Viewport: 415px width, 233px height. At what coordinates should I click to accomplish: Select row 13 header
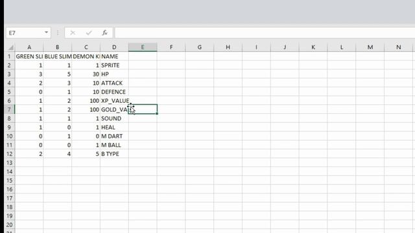(9, 162)
